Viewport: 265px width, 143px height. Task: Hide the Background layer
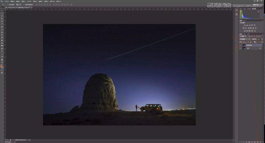[x=240, y=48]
